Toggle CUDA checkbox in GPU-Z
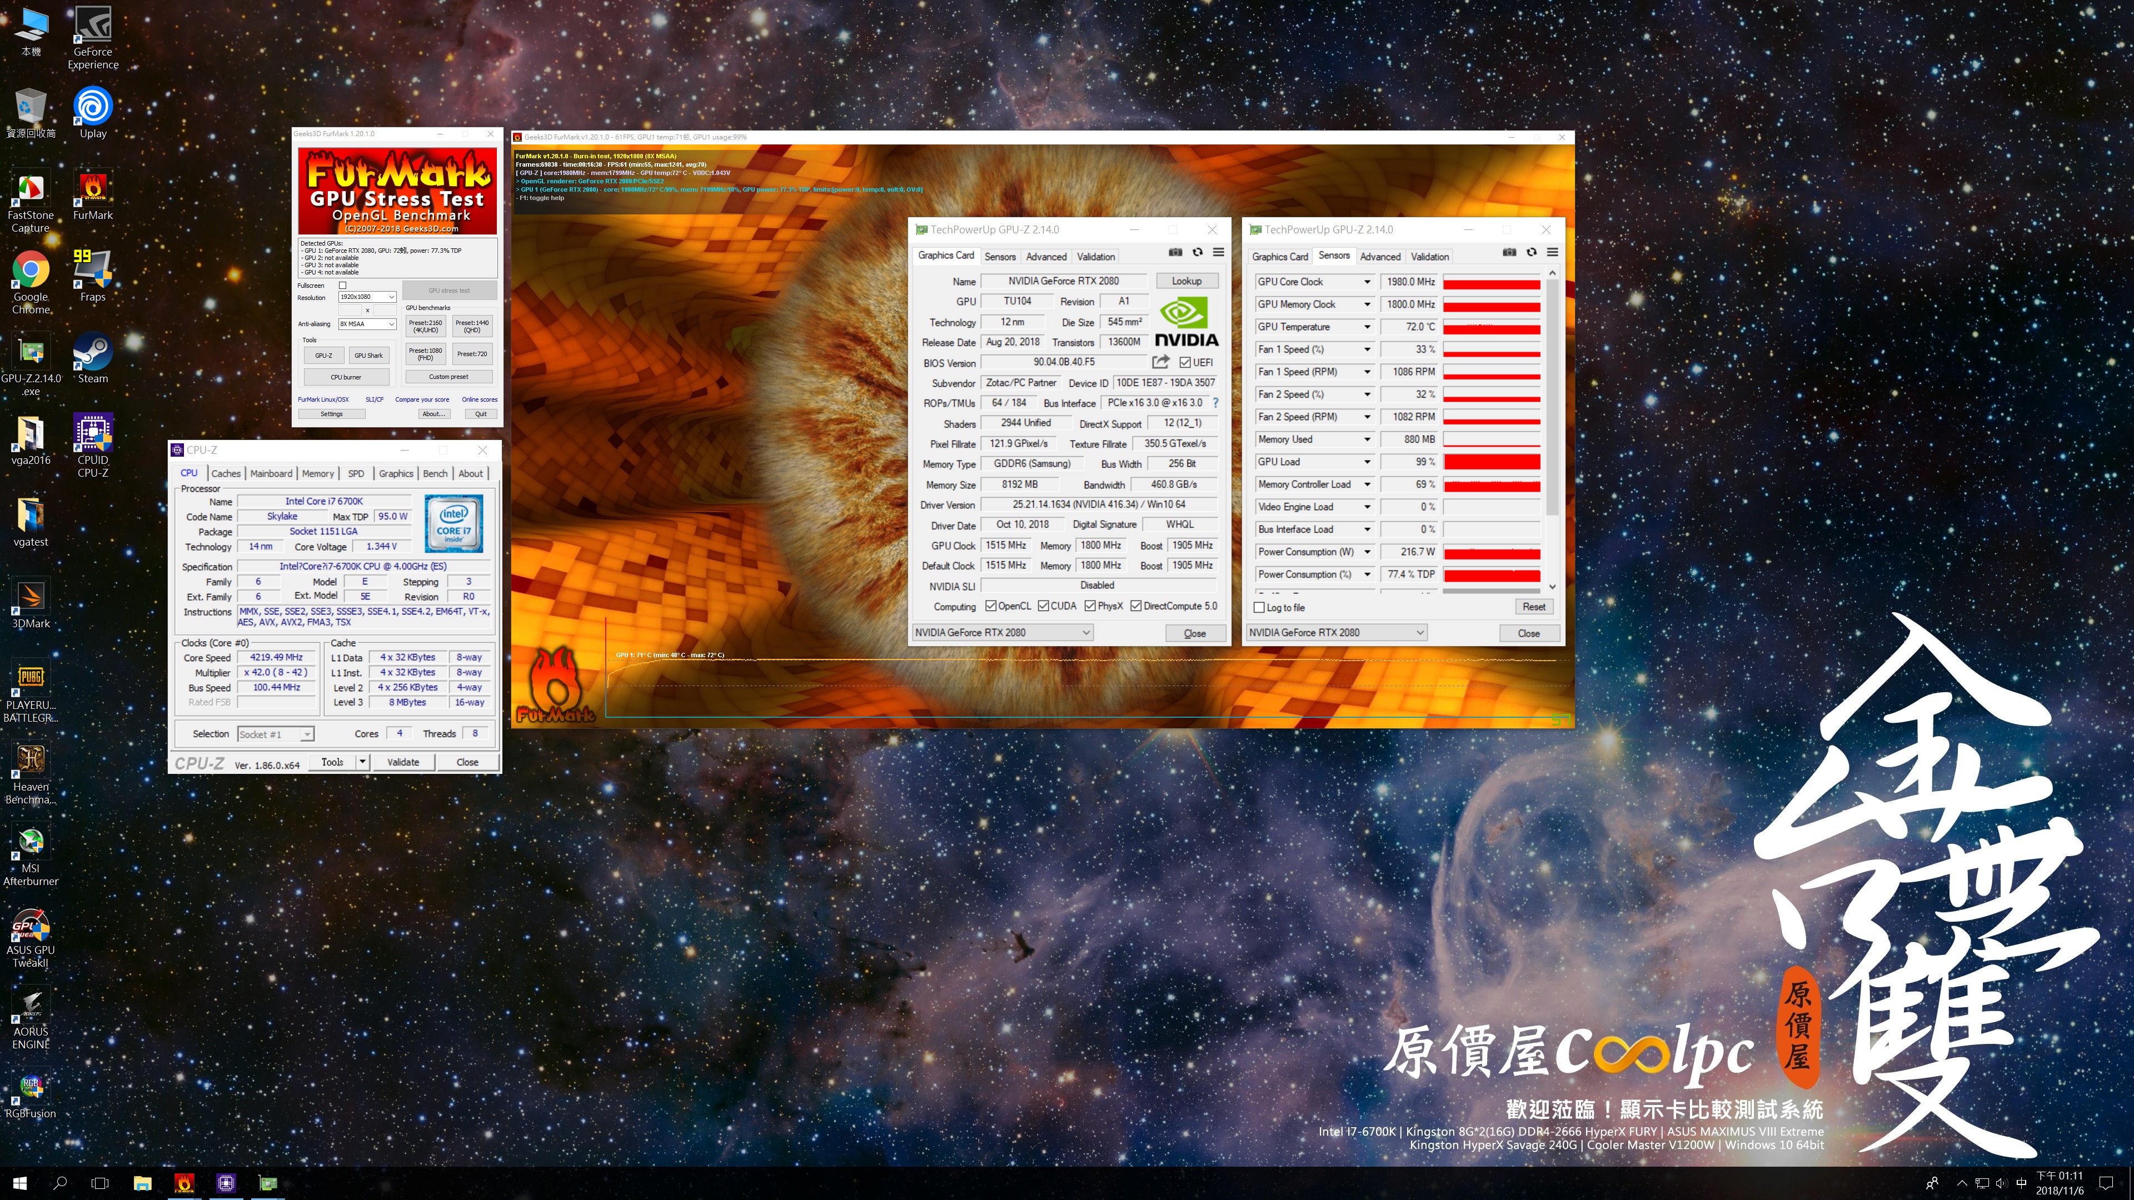The height and width of the screenshot is (1200, 2134). tap(1044, 606)
